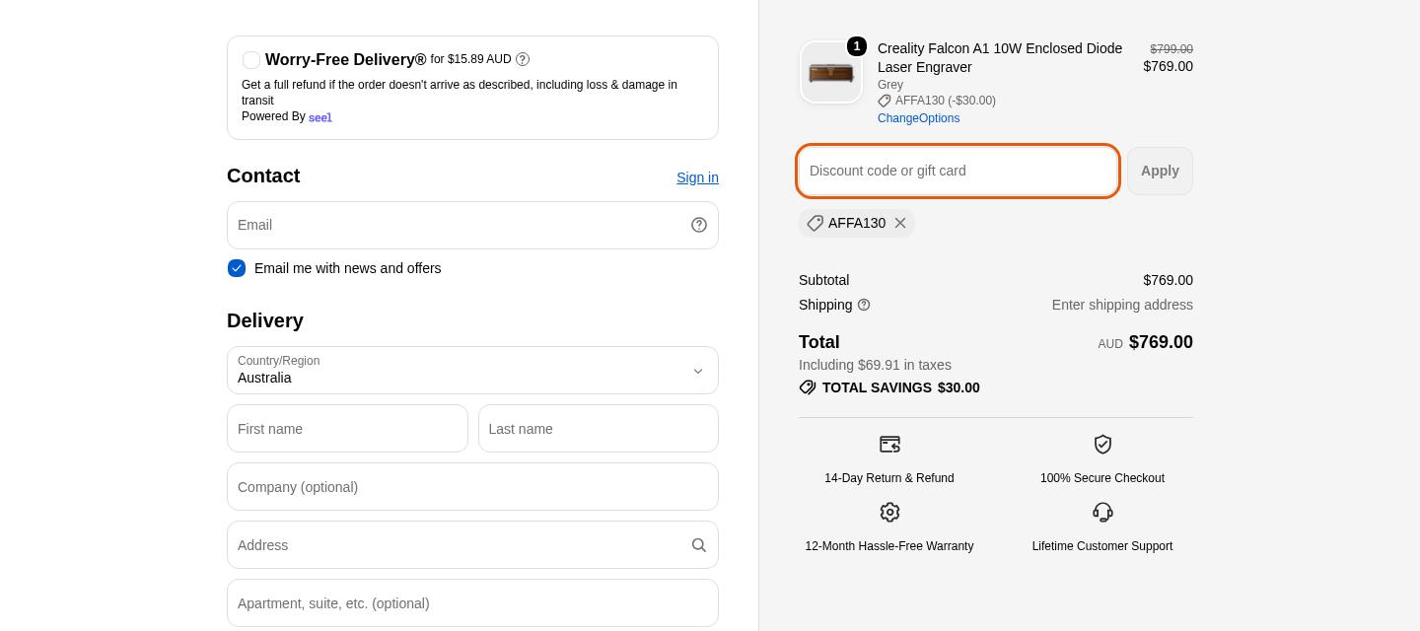The width and height of the screenshot is (1420, 631).
Task: Click the Total Savings tag icon
Action: click(808, 387)
